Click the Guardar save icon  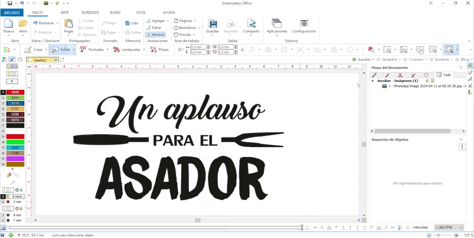(x=212, y=24)
